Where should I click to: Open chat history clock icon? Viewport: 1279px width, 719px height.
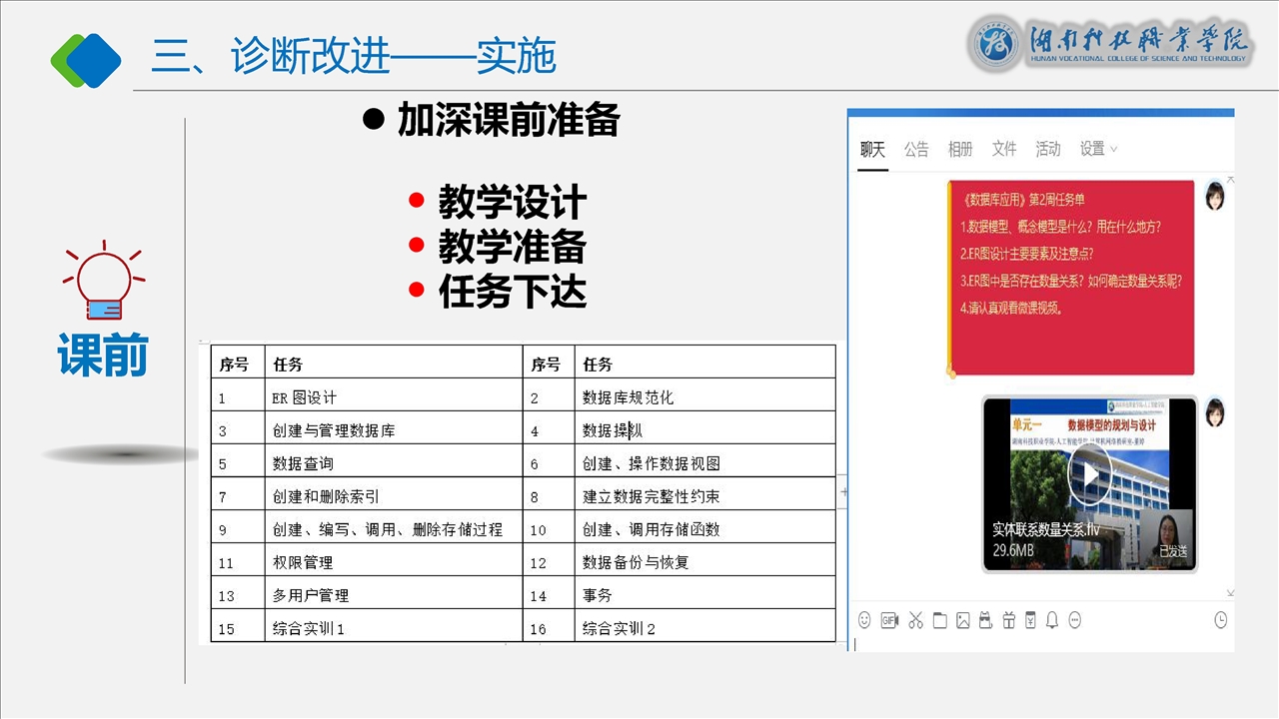click(x=1220, y=620)
